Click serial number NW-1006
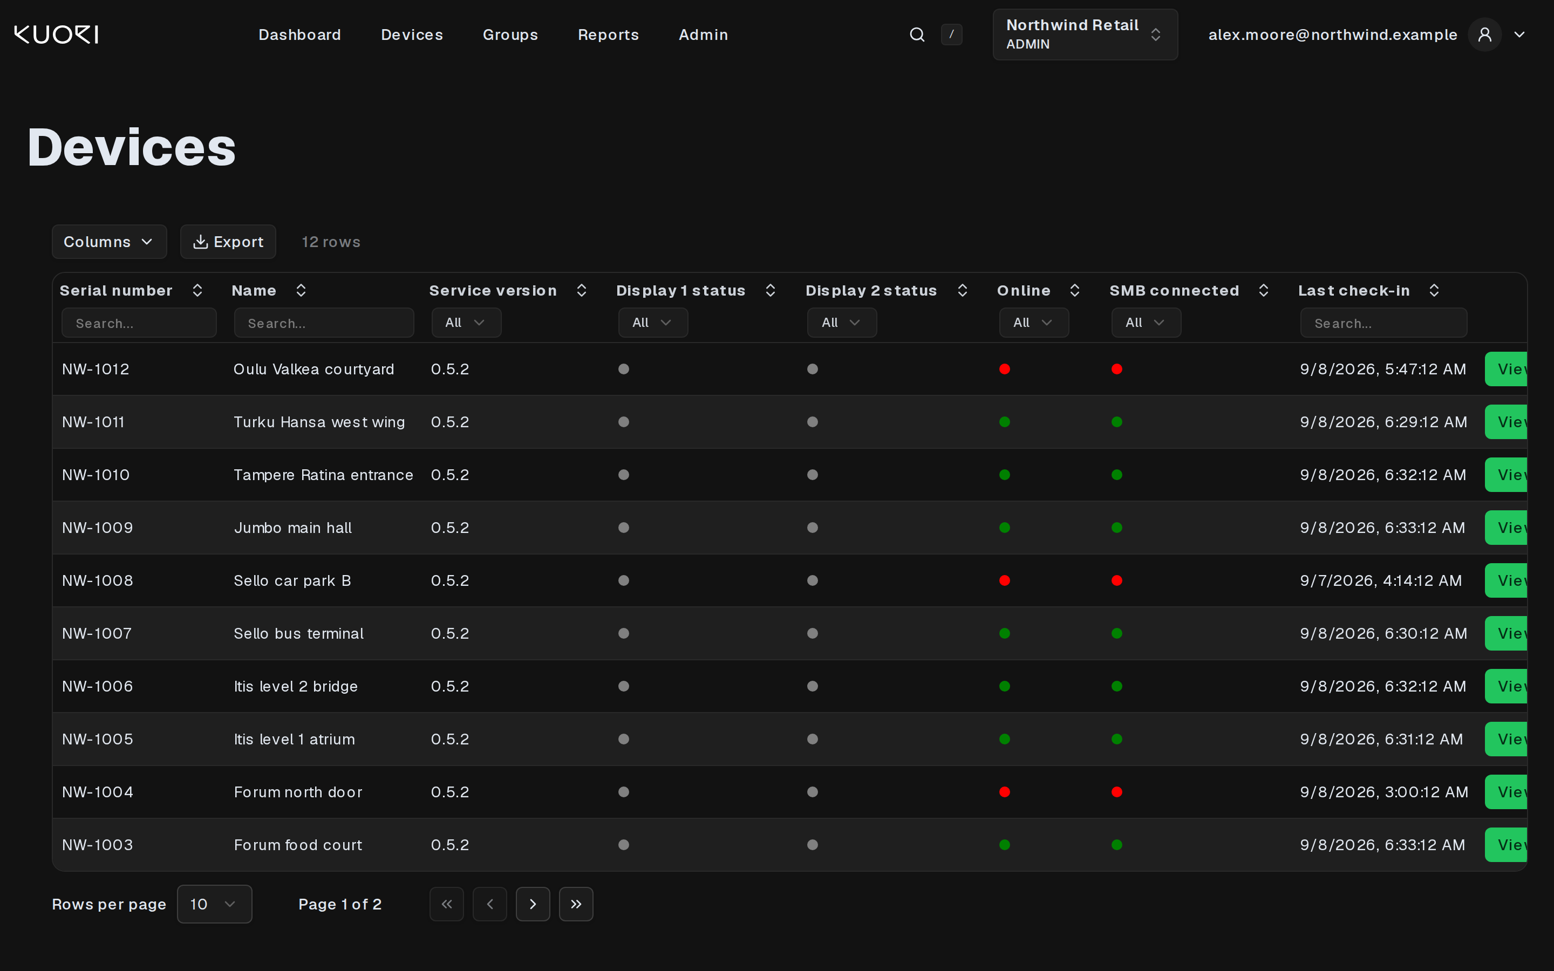The height and width of the screenshot is (971, 1554). click(98, 686)
